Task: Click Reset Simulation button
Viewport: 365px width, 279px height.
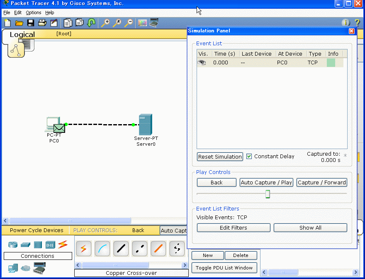Action: (220, 157)
